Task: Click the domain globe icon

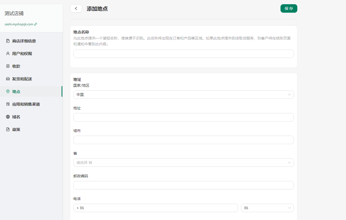Action: coord(8,117)
